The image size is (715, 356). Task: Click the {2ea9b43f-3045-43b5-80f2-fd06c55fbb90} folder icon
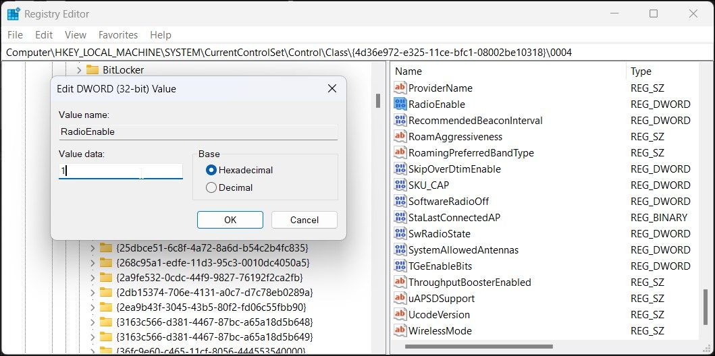point(106,306)
